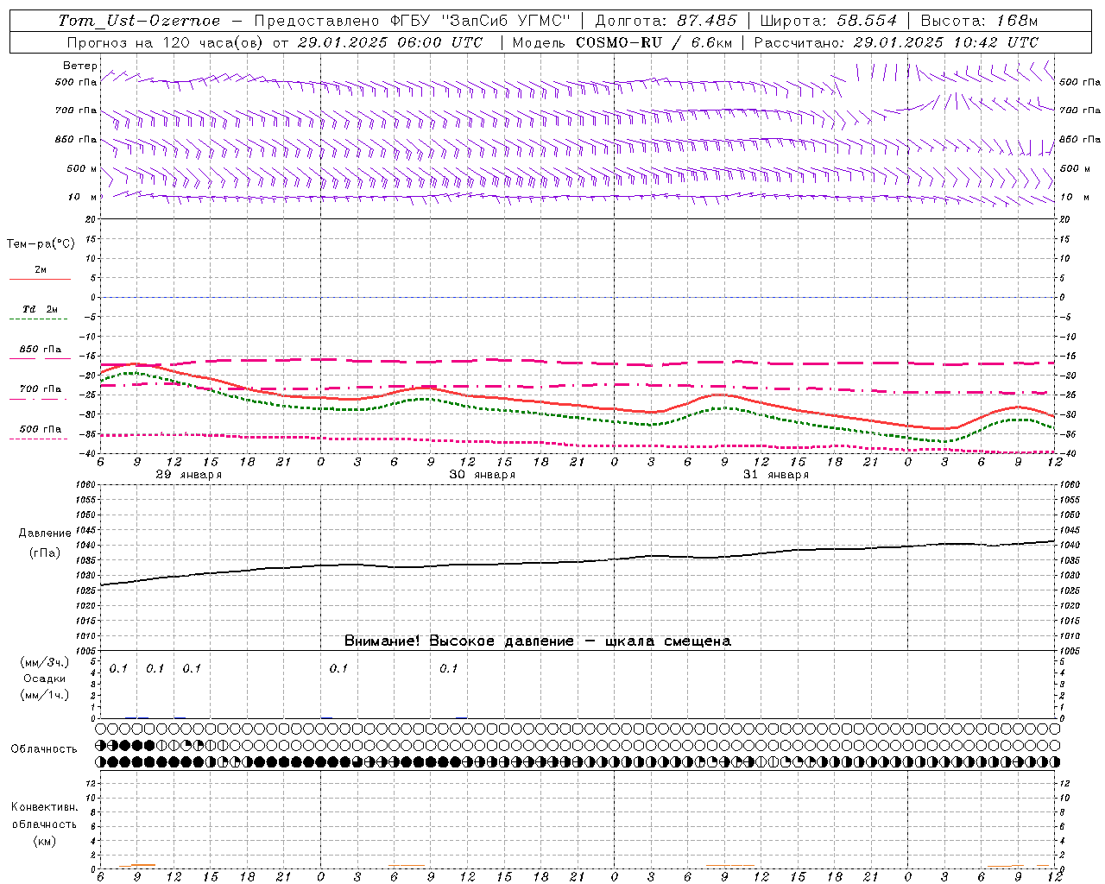Click the "Ветер" wind panel label
This screenshot has height=884, width=1105.
point(79,66)
